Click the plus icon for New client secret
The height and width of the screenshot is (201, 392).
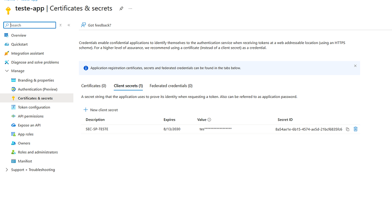click(86, 109)
